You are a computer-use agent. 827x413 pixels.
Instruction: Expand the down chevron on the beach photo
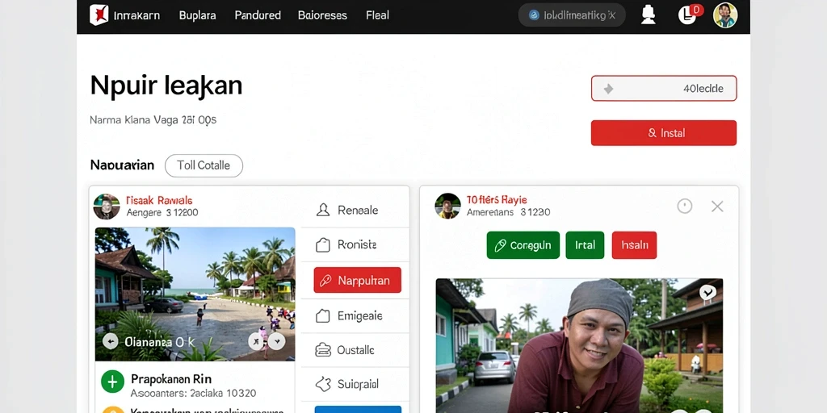coord(277,341)
